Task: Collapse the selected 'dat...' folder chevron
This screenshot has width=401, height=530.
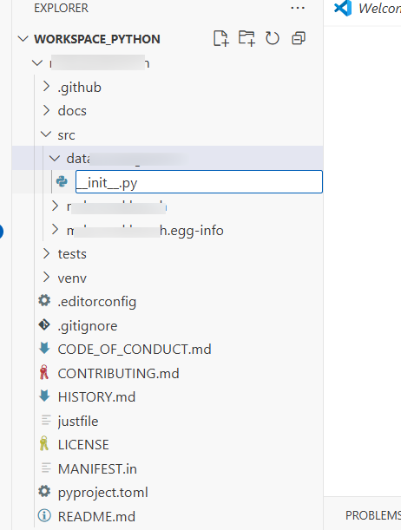Action: (55, 158)
